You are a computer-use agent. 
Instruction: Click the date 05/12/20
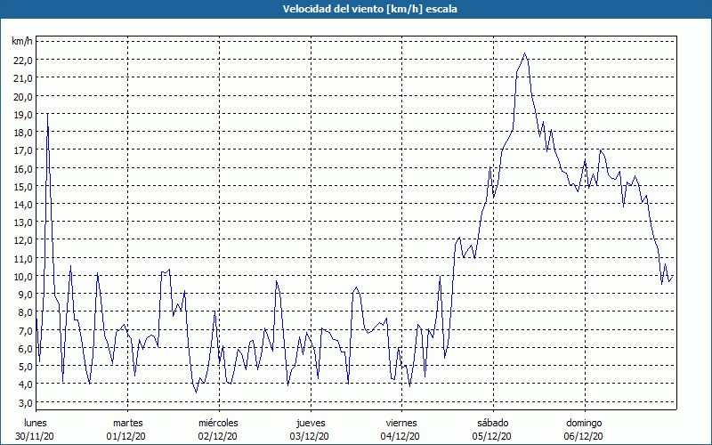pyautogui.click(x=492, y=436)
